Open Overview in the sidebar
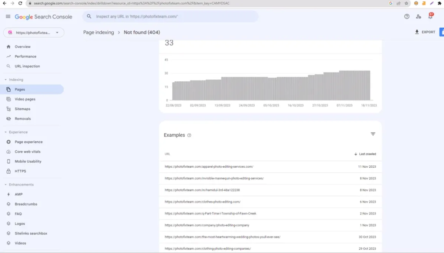 click(x=23, y=47)
